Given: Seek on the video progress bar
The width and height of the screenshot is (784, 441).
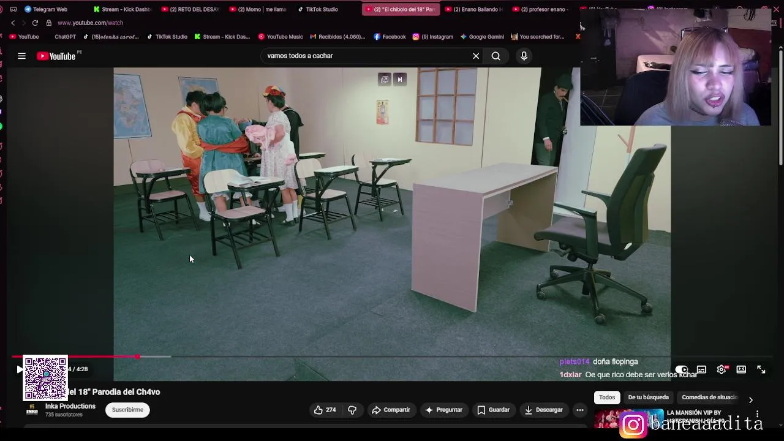Looking at the screenshot, I should coord(392,356).
